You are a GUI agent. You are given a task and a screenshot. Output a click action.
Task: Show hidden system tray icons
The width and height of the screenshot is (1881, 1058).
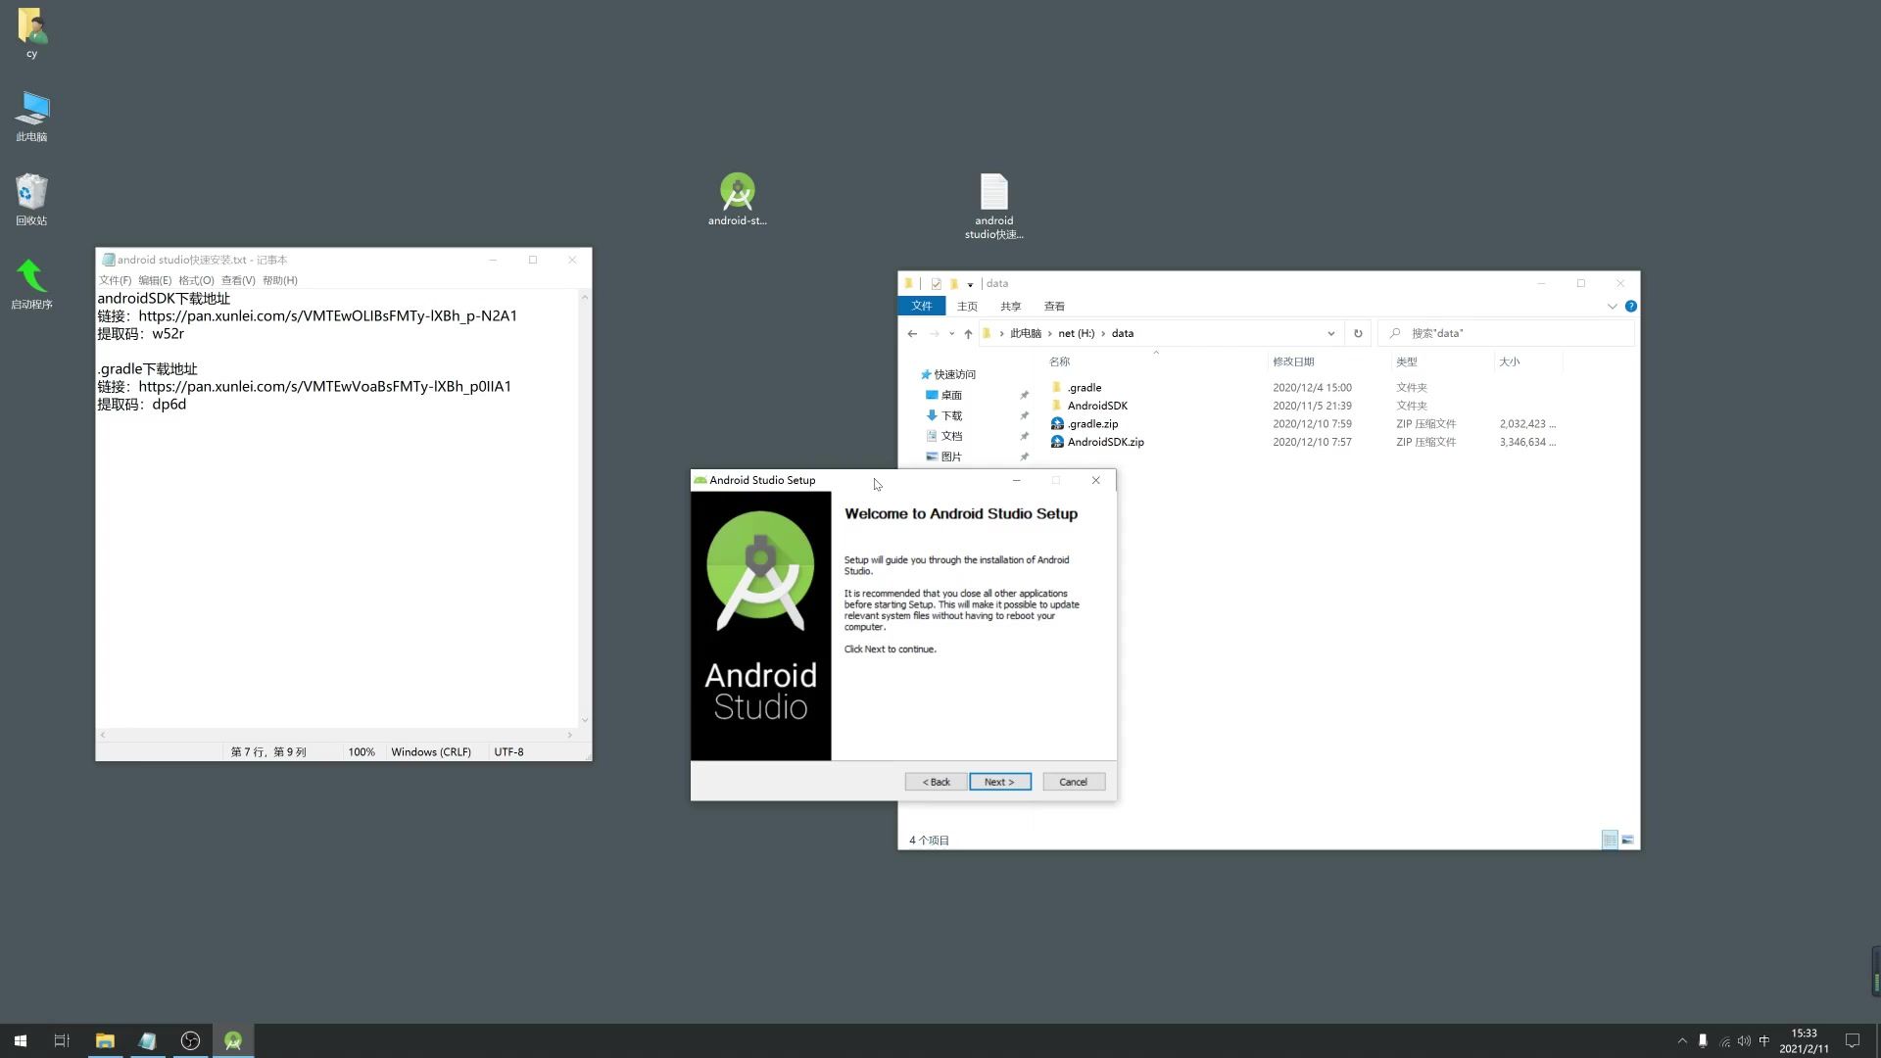(x=1682, y=1040)
